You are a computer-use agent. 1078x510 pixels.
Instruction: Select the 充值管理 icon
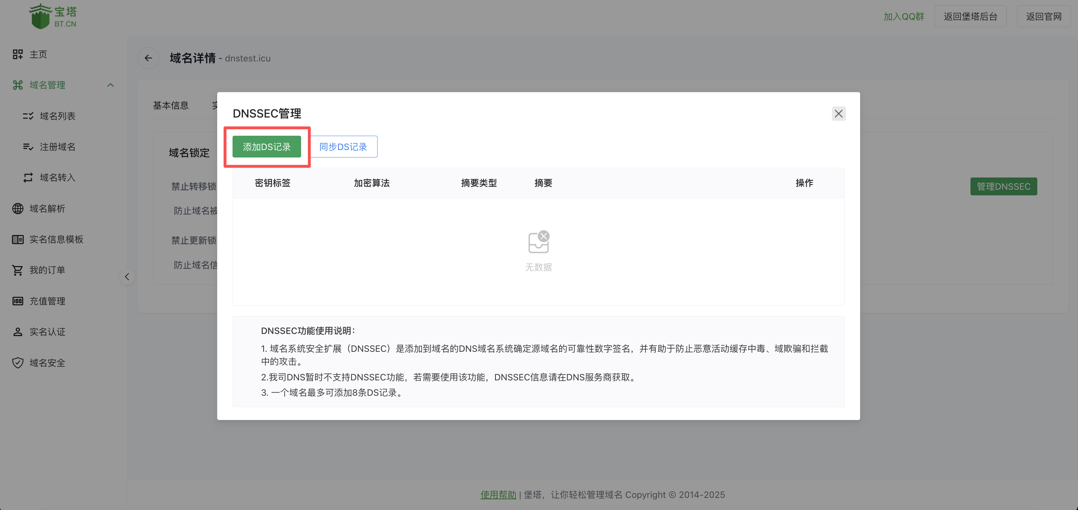(x=18, y=301)
